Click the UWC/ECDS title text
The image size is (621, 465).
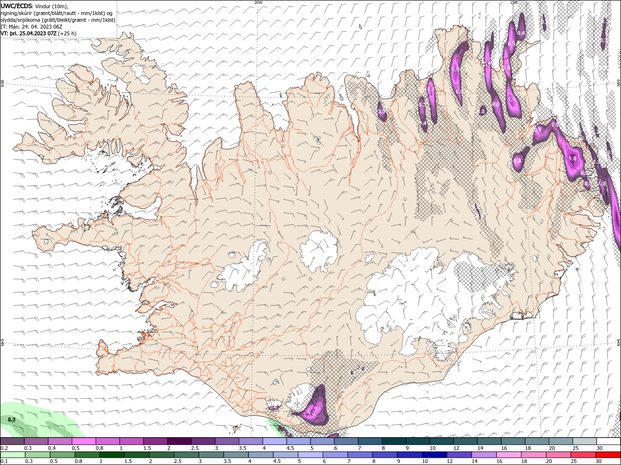point(16,6)
